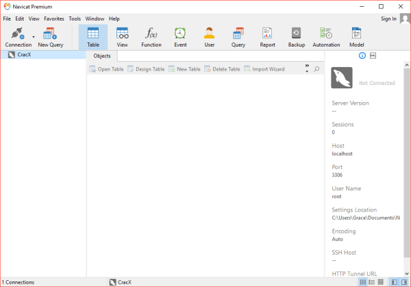The image size is (411, 287).
Task: Open the Help menu
Action: 114,19
